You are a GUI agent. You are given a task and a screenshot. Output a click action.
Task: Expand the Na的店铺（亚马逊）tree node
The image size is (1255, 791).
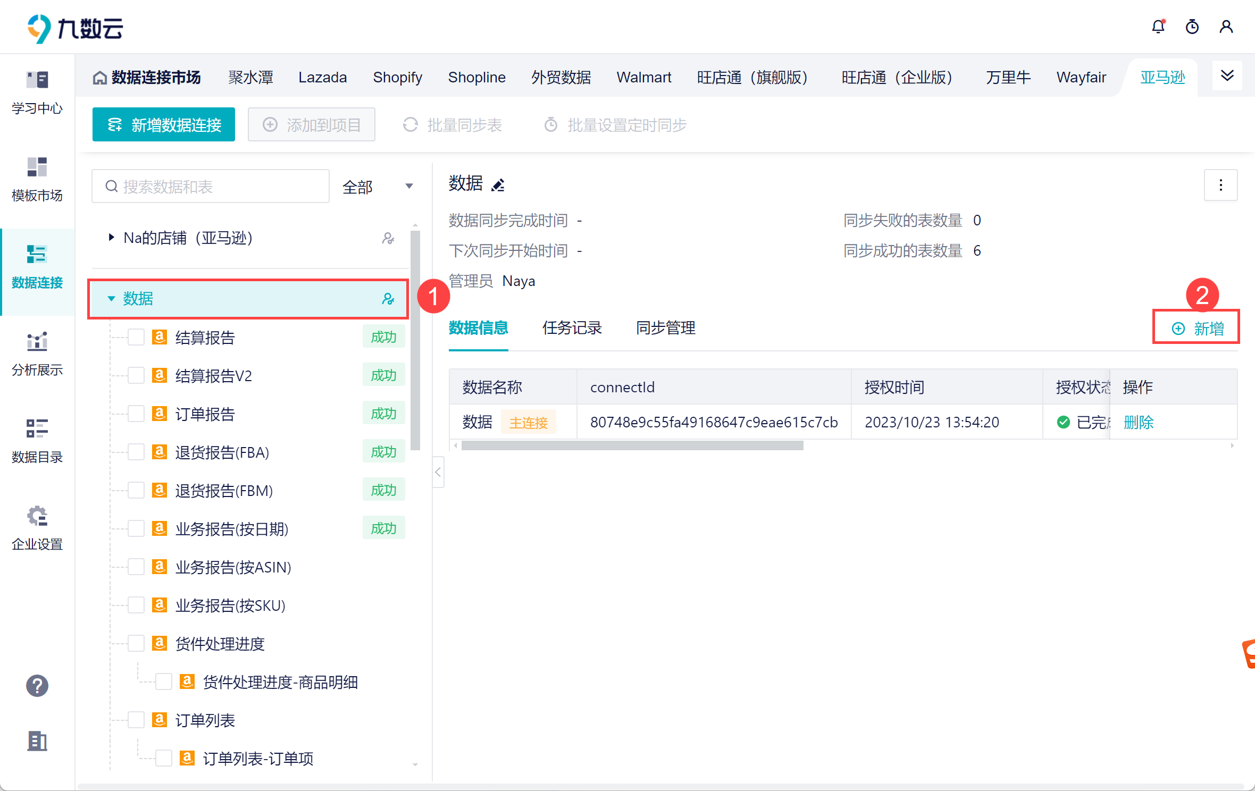111,238
